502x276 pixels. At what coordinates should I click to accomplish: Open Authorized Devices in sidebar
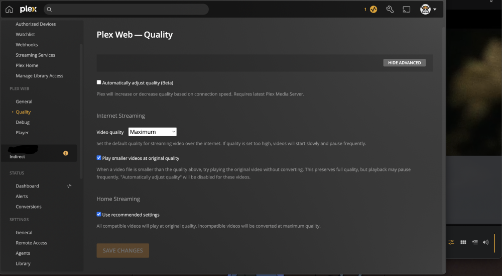tap(36, 24)
